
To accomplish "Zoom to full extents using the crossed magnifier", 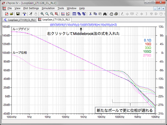I will click(57, 14).
